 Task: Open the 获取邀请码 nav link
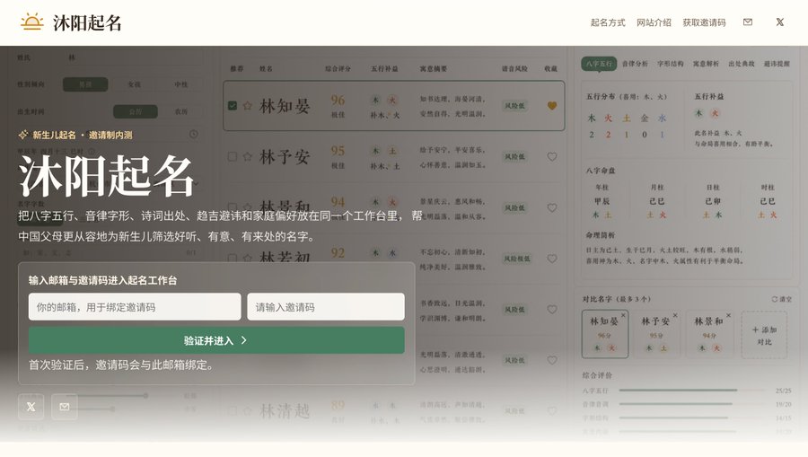coord(704,22)
